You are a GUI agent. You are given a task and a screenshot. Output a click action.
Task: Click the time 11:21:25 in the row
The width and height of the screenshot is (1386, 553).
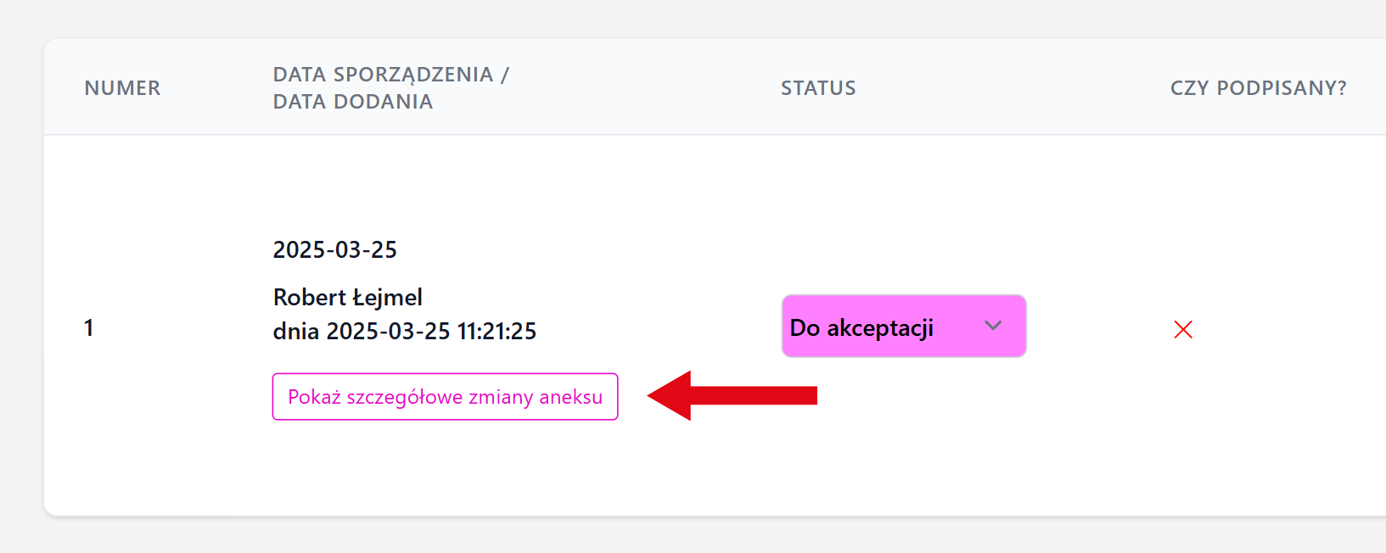tap(497, 331)
